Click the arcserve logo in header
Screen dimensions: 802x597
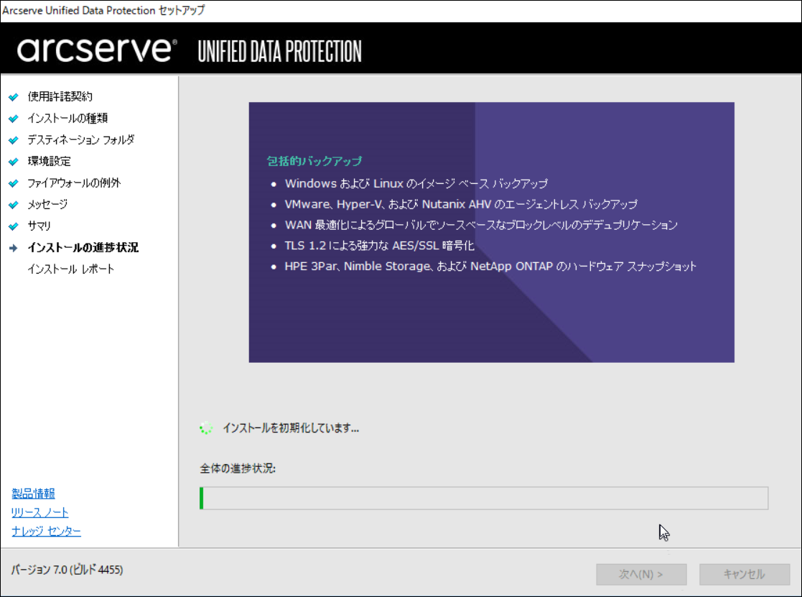97,50
